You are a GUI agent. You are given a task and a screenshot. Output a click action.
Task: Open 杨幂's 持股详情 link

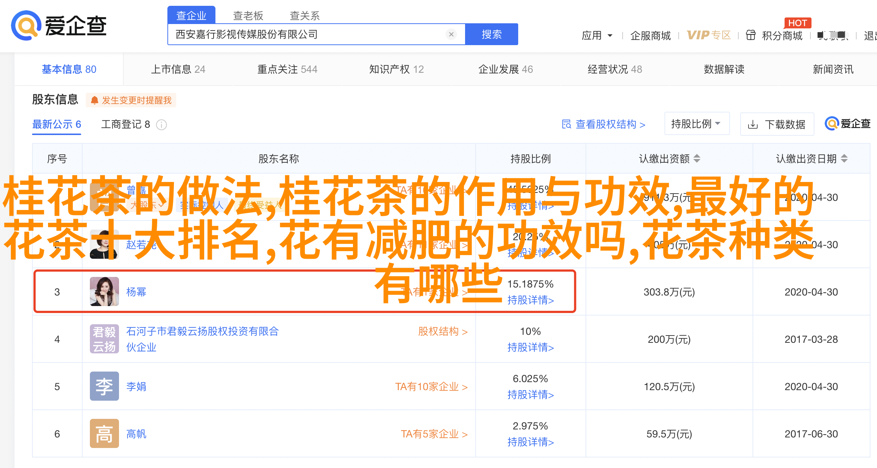(x=530, y=300)
